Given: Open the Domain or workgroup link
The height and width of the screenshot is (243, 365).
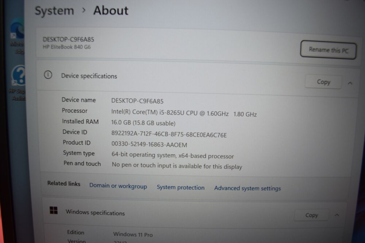Looking at the screenshot, I should [118, 186].
